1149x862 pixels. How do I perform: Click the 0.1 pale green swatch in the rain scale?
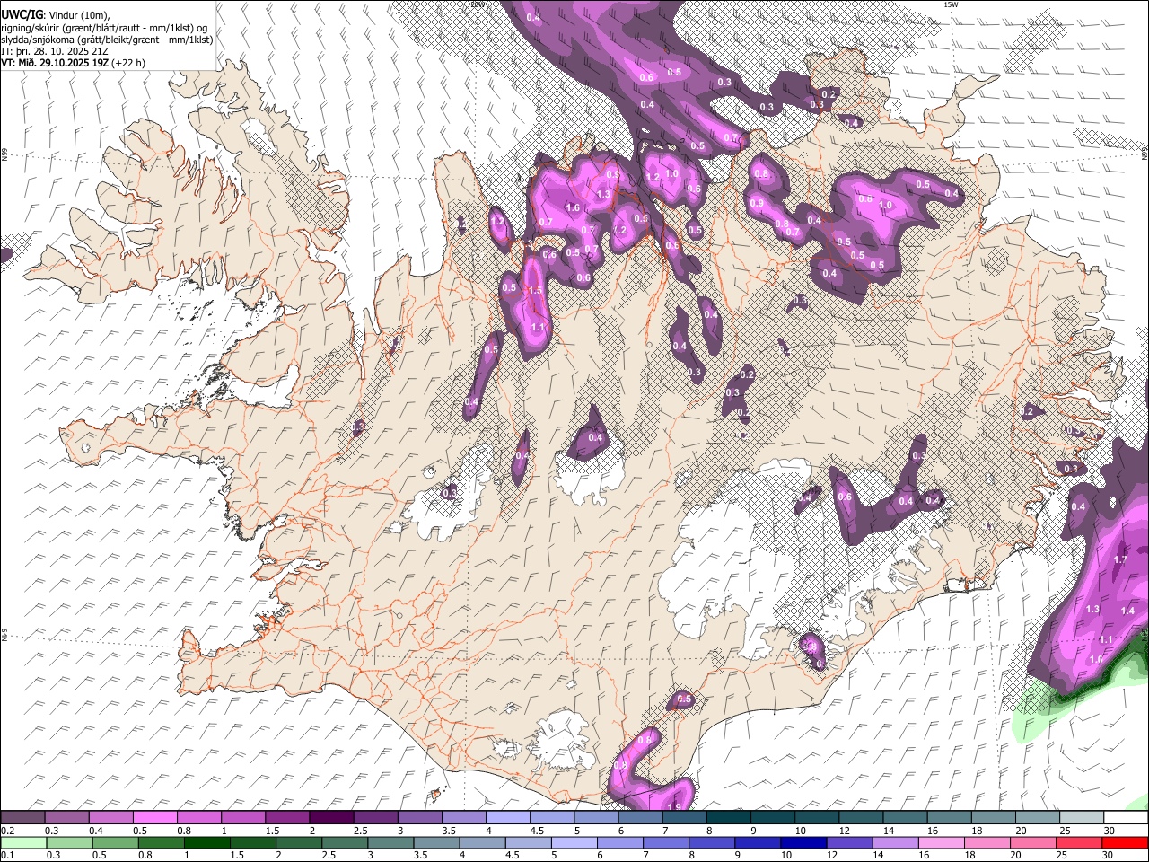click(23, 842)
